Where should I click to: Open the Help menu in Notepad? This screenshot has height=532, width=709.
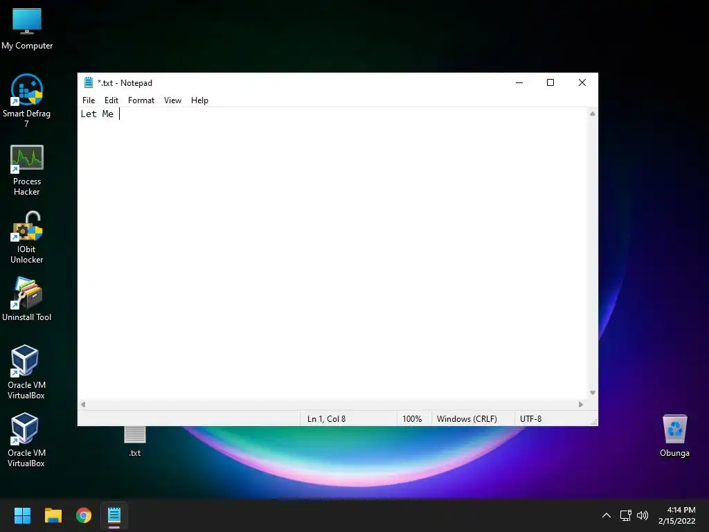tap(199, 100)
